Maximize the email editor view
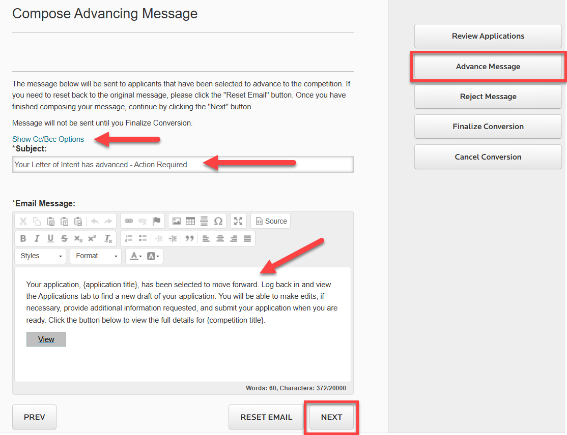Screen dimensions: 567x435 238,221
